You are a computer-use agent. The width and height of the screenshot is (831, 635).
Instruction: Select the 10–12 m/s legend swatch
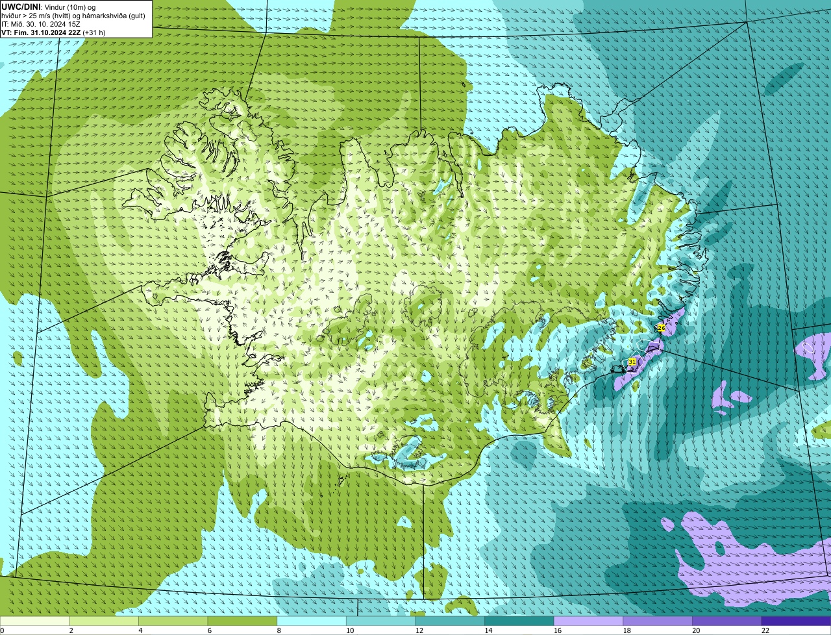380,621
